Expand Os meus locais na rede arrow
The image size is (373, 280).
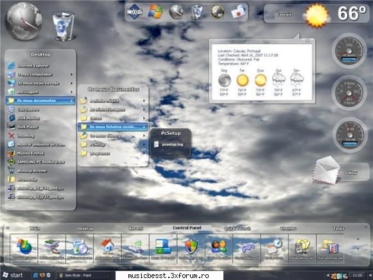(71, 83)
